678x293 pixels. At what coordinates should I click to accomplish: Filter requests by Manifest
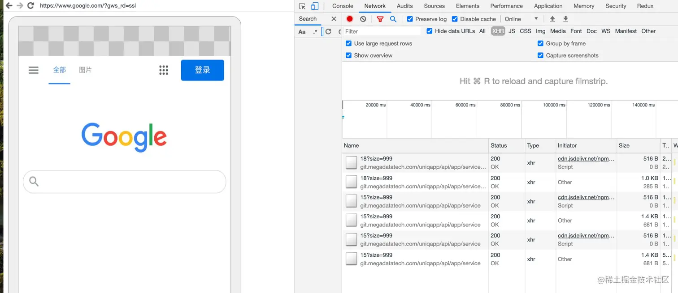tap(626, 31)
